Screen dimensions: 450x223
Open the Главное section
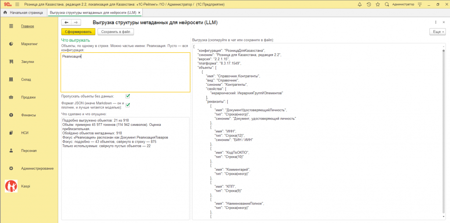pyautogui.click(x=28, y=26)
